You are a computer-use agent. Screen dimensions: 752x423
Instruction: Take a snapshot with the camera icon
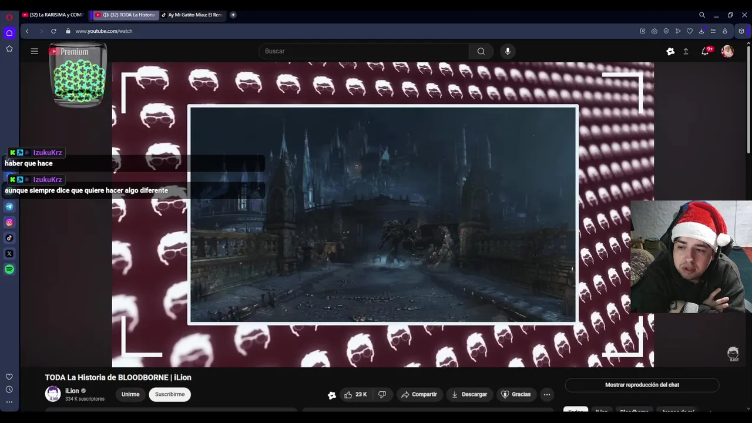pyautogui.click(x=654, y=31)
